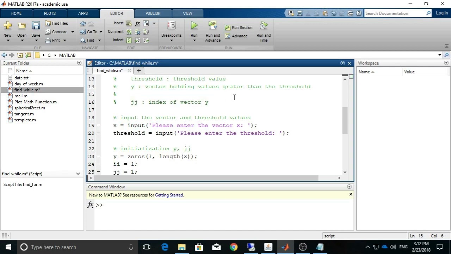The image size is (451, 254).
Task: Select the find_while.m editor tab
Action: (110, 71)
